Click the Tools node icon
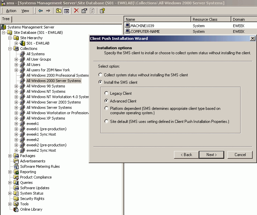257x215 pixels. [16, 204]
